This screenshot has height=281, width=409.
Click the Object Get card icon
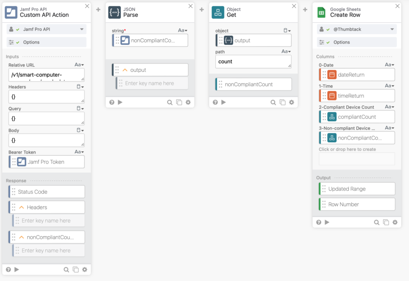click(x=218, y=12)
